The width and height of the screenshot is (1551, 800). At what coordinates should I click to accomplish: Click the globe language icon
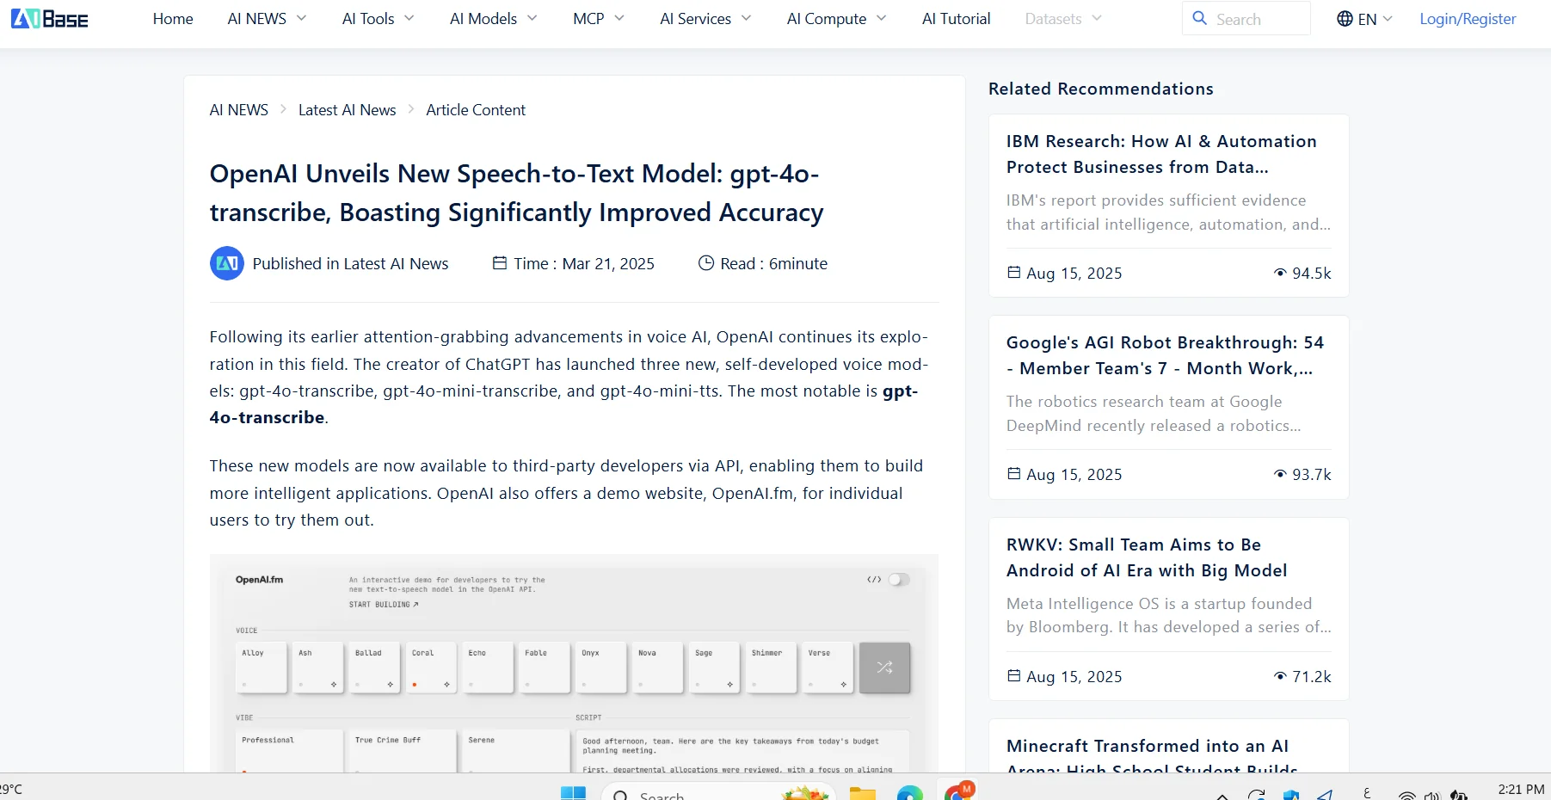click(x=1345, y=19)
